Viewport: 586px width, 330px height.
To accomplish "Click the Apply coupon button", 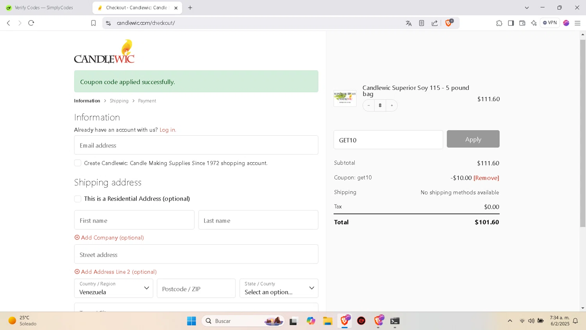I will pos(473,139).
